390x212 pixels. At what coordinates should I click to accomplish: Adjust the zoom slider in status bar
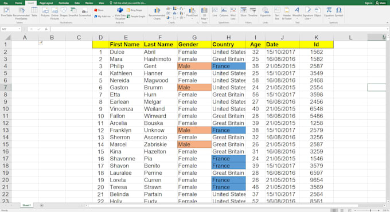point(370,210)
